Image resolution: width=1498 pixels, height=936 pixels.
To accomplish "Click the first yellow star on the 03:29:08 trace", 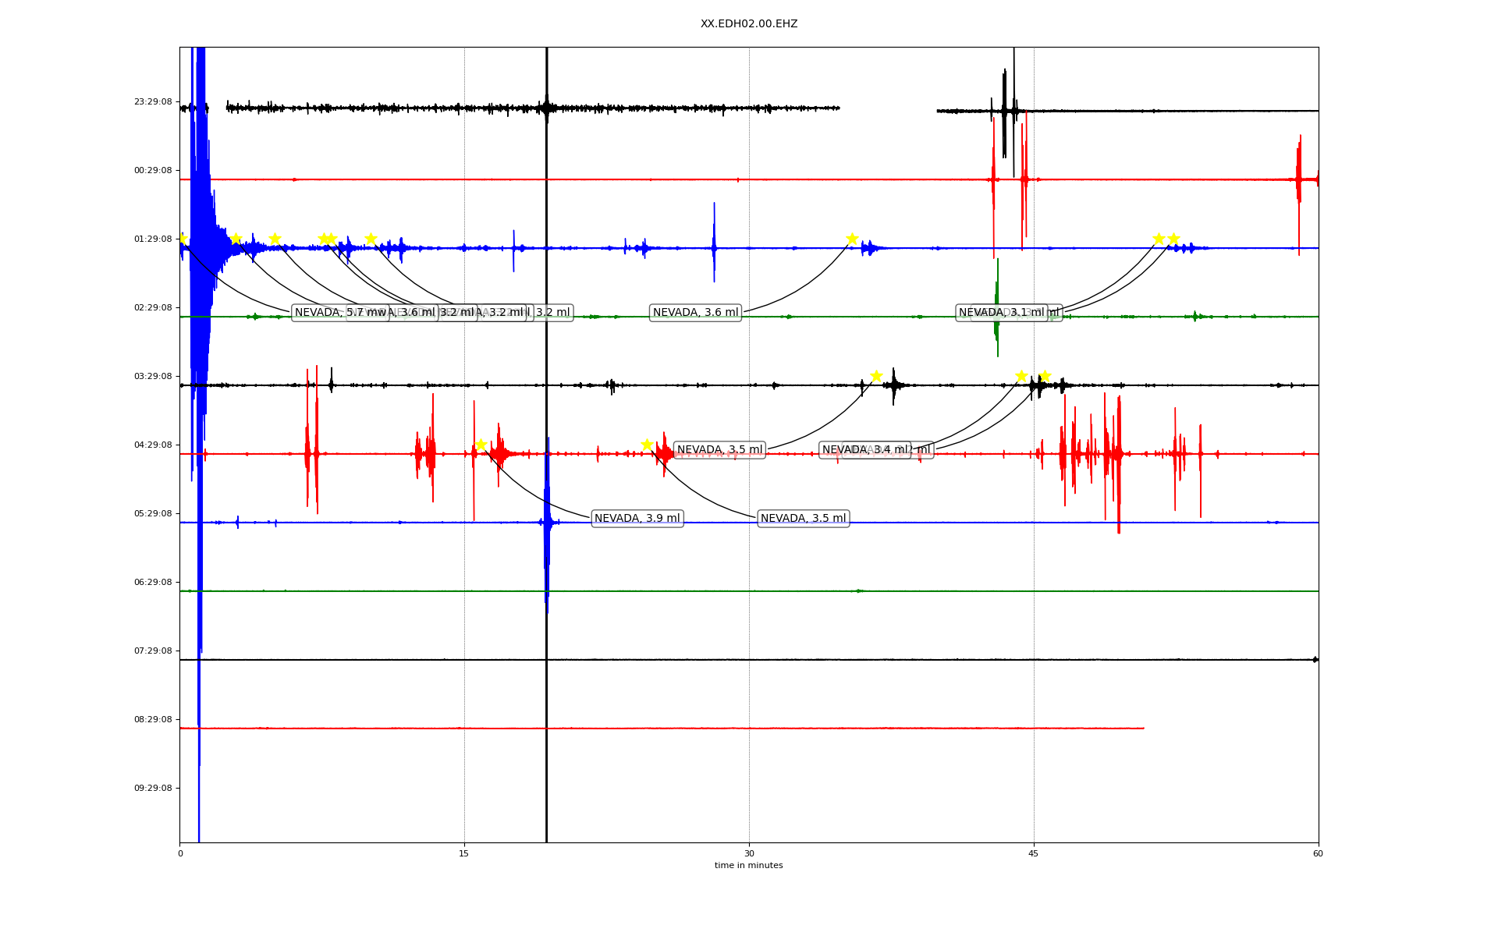I will click(876, 376).
